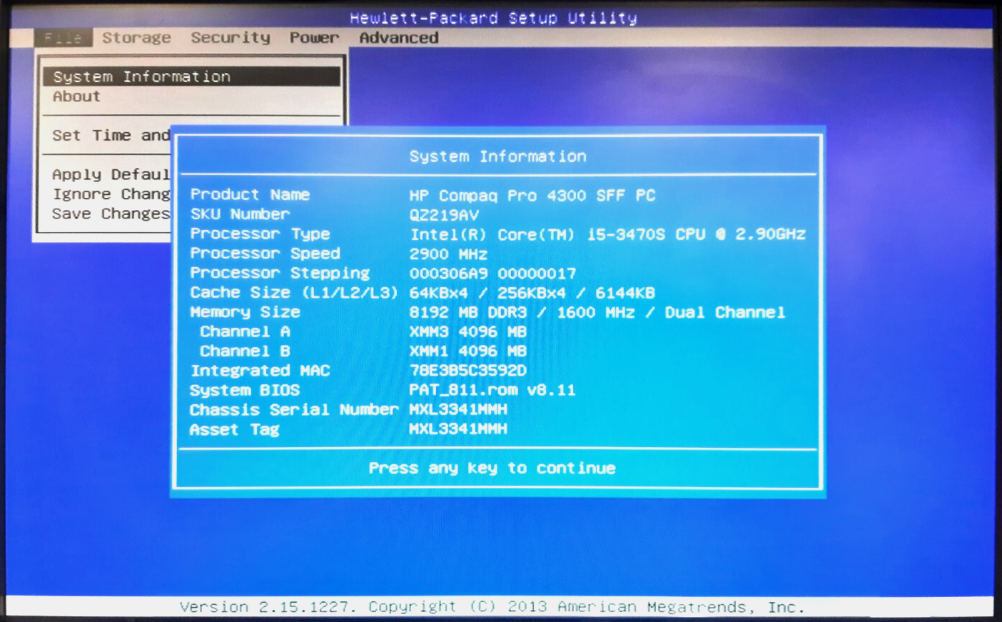Click the stepping value "000306A9 00000017"
The height and width of the screenshot is (622, 1002).
pos(492,274)
